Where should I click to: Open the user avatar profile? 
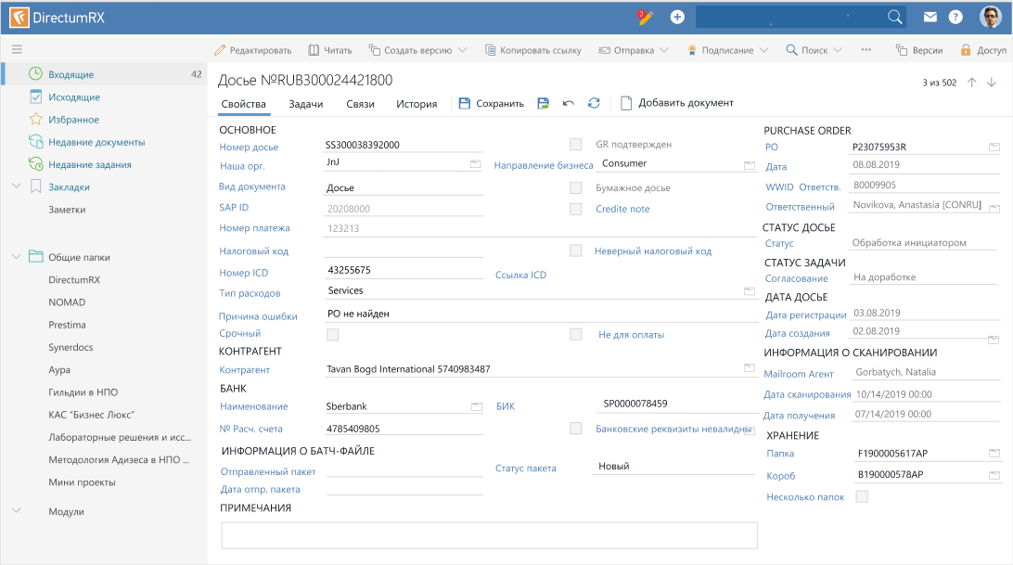(x=991, y=18)
